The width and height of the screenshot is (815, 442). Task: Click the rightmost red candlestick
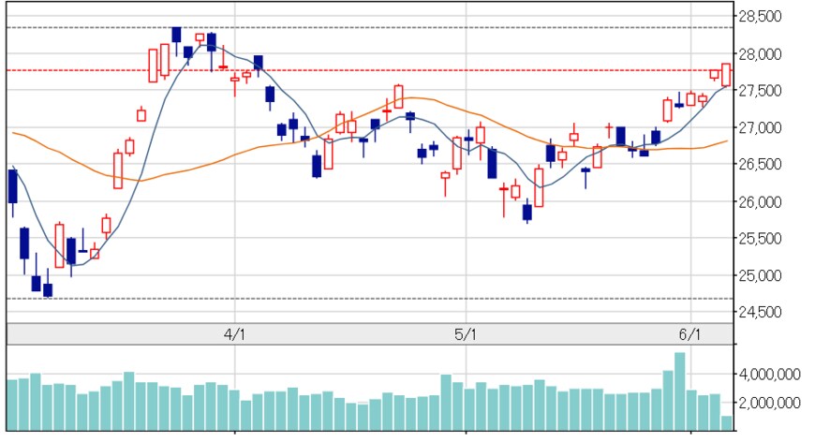tap(726, 74)
